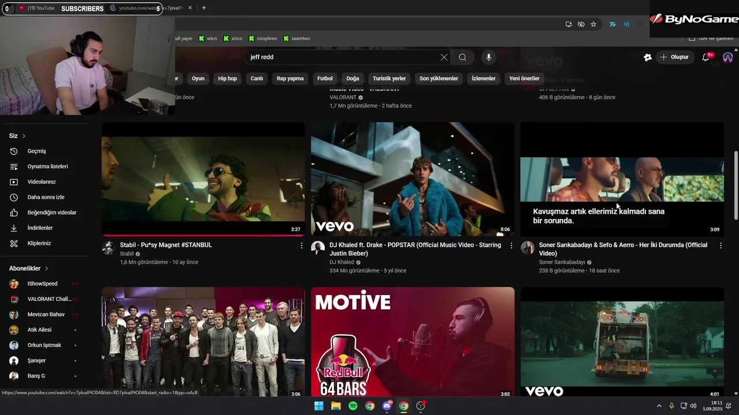Clear the search box with the X icon
This screenshot has width=739, height=415.
click(444, 57)
